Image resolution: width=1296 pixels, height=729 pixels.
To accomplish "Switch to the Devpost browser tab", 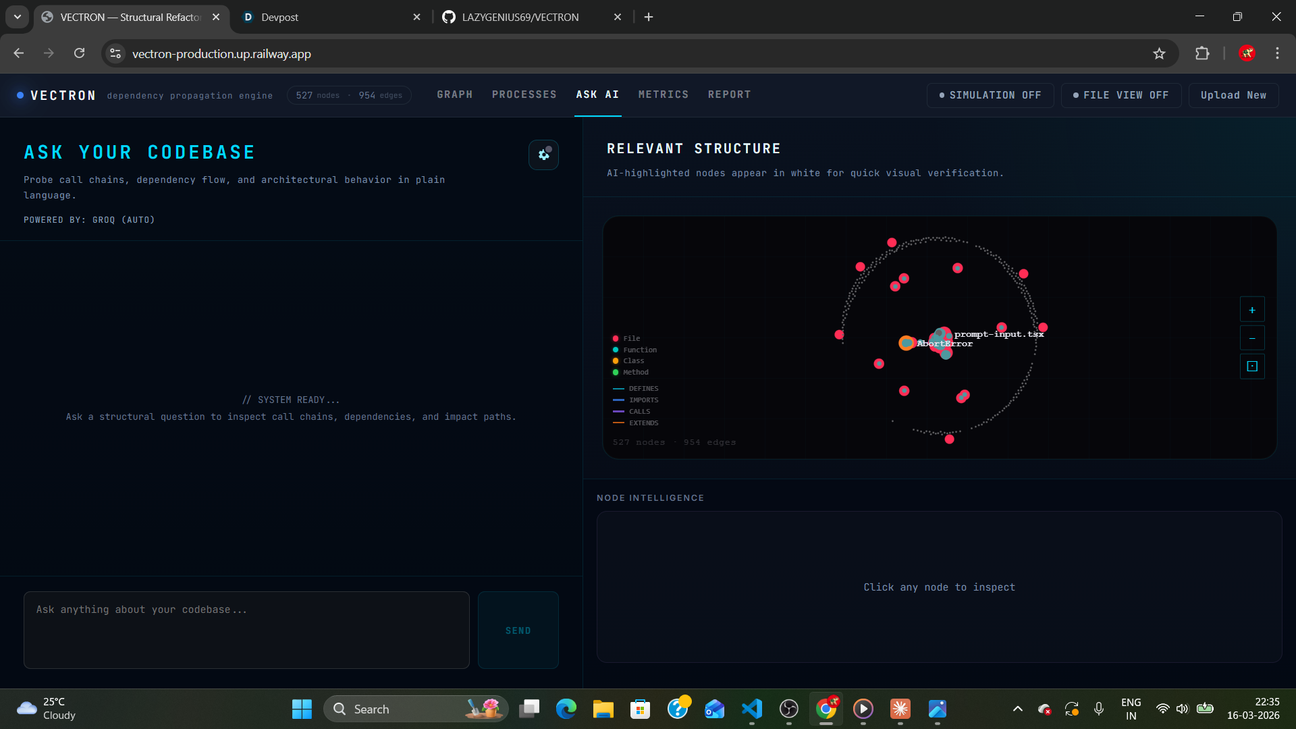I will click(317, 17).
